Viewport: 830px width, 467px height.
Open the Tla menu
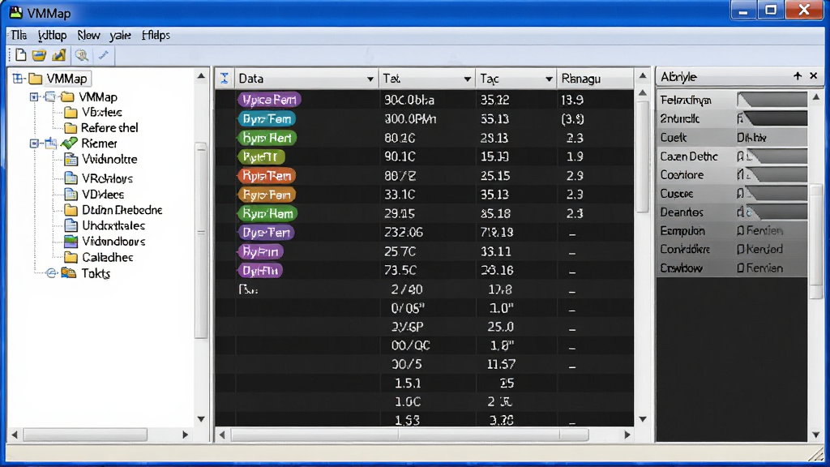click(x=19, y=35)
